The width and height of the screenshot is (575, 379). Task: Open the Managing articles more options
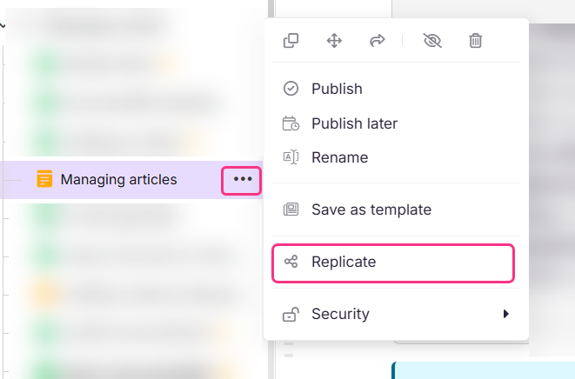tap(241, 180)
